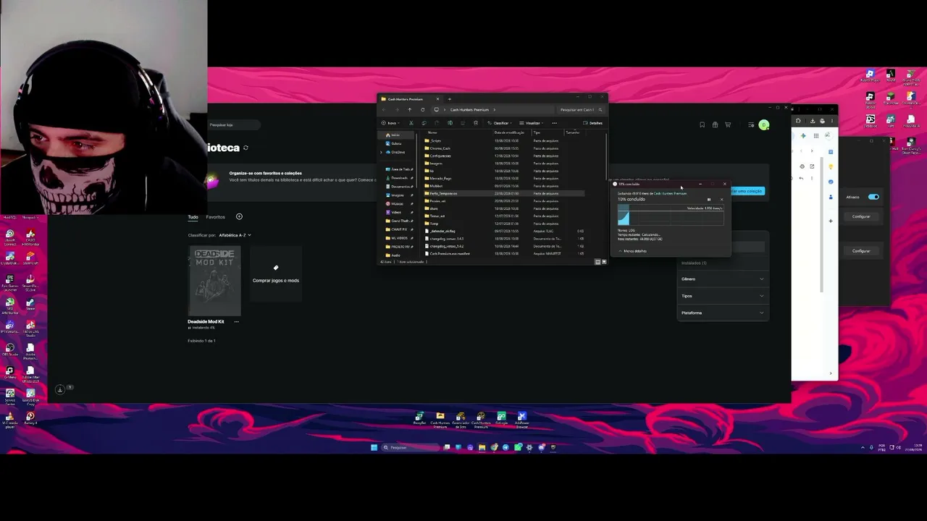Refresh the Epic Games library
927x521 pixels.
[x=246, y=148]
